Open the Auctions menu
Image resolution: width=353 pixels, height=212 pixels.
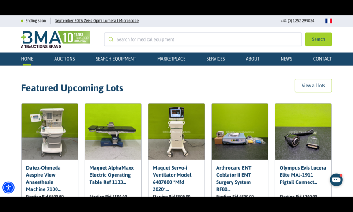(x=64, y=59)
